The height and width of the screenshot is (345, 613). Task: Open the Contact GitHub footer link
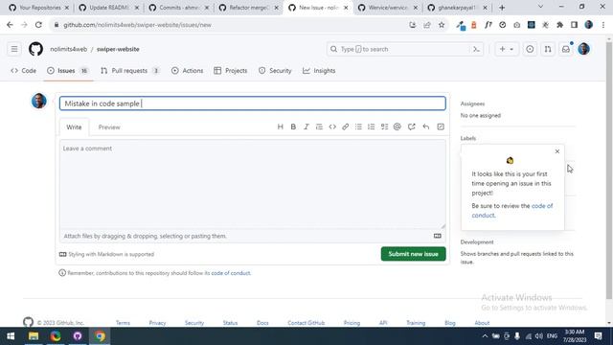pyautogui.click(x=306, y=323)
